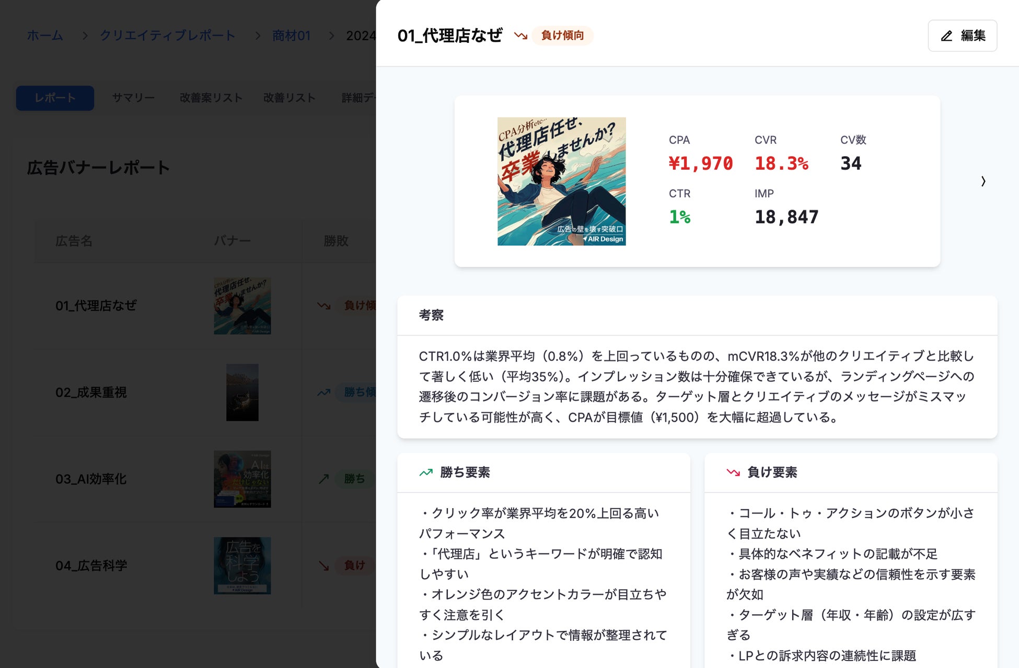Click the CV数 value 34
Screen dimensions: 1019x668
coord(851,163)
